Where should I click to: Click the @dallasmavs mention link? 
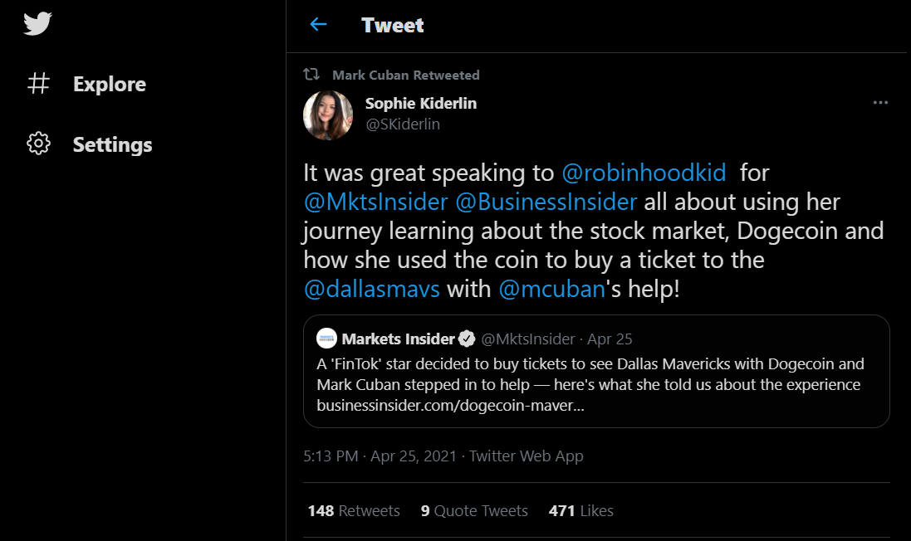point(371,289)
